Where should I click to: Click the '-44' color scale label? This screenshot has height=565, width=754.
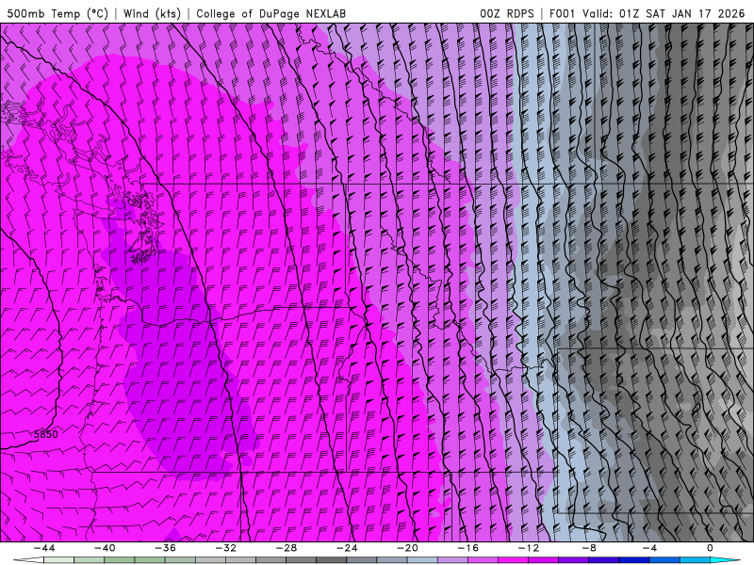coord(44,548)
